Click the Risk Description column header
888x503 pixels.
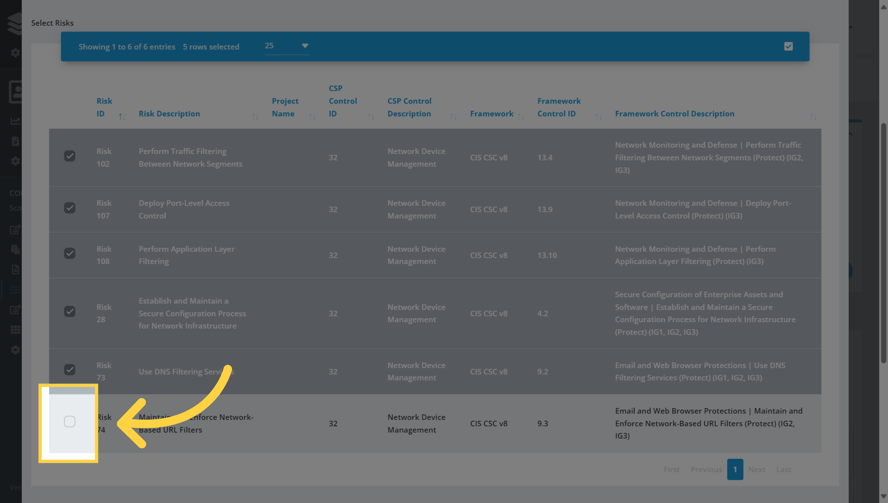point(169,114)
